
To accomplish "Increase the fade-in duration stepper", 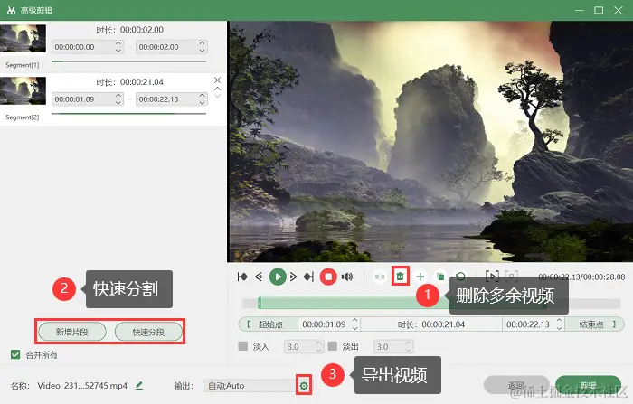I will click(318, 343).
